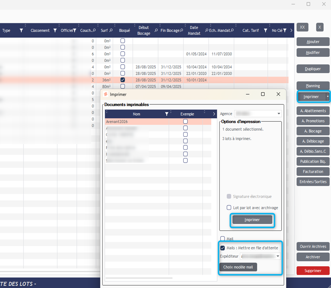Click the red Supprimer button
This screenshot has height=288, width=331.
point(313,271)
